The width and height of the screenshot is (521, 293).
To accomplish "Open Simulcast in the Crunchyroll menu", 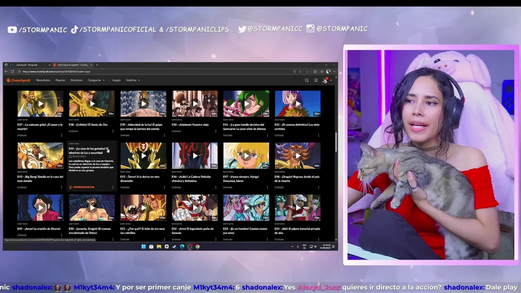I will click(x=77, y=80).
